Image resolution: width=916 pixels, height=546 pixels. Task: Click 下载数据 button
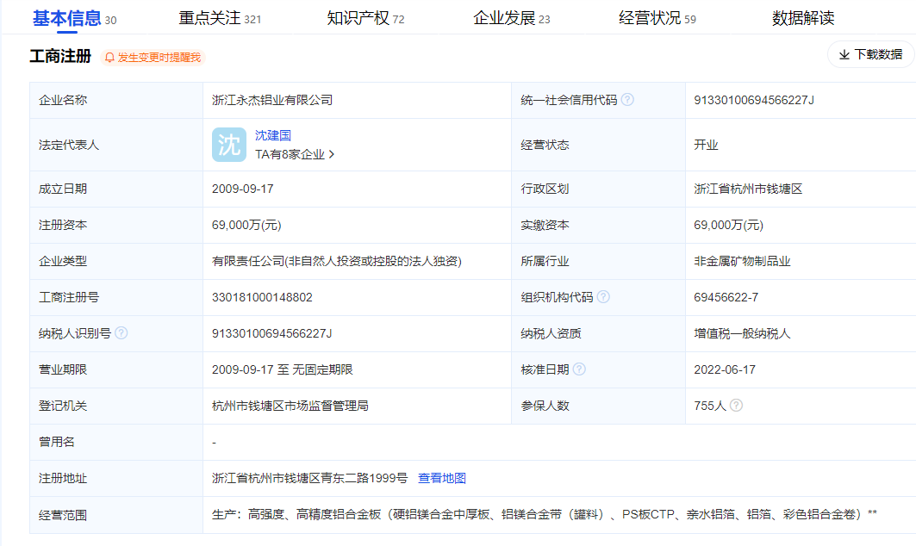(870, 54)
